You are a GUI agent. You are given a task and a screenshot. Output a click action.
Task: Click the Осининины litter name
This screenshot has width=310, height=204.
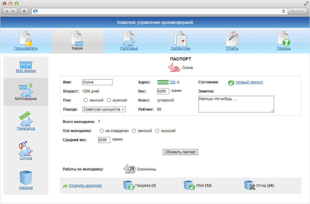tap(147, 169)
